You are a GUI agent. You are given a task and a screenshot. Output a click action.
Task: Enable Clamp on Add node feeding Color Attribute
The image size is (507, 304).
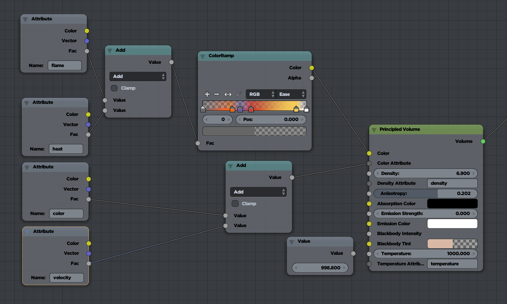235,204
